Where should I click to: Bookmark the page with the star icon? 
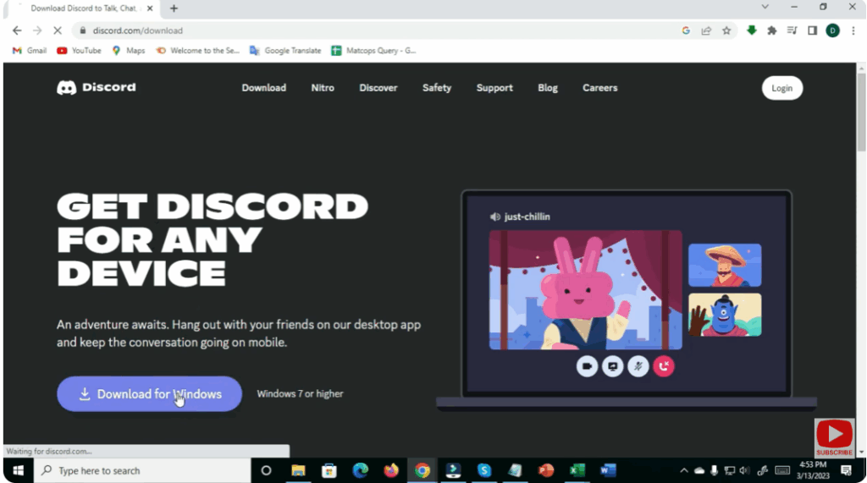tap(726, 30)
